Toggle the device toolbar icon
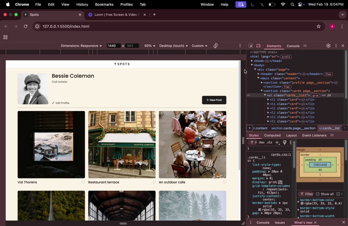This screenshot has width=348, height=226. [258, 46]
